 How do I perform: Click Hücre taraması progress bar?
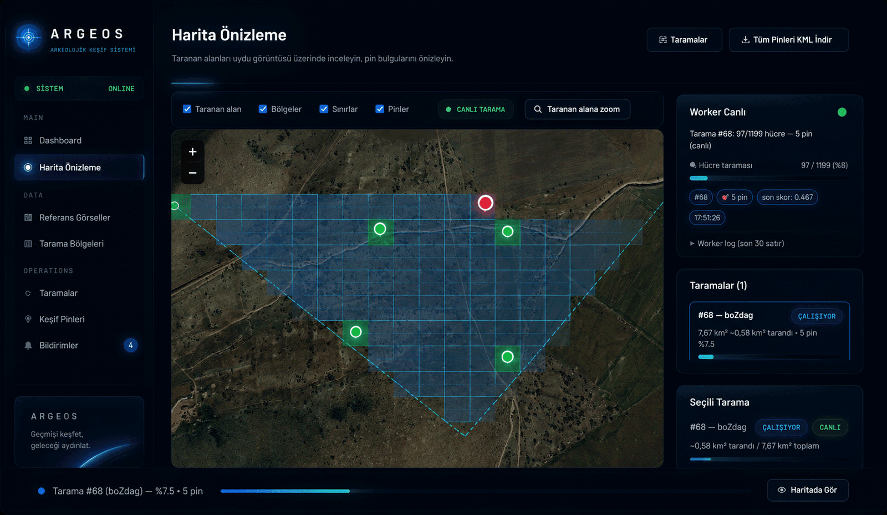tap(768, 178)
